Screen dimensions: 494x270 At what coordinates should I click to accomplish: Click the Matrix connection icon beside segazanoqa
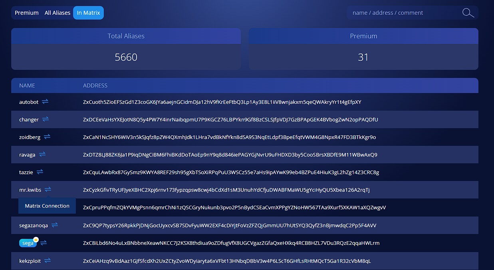pyautogui.click(x=55, y=225)
